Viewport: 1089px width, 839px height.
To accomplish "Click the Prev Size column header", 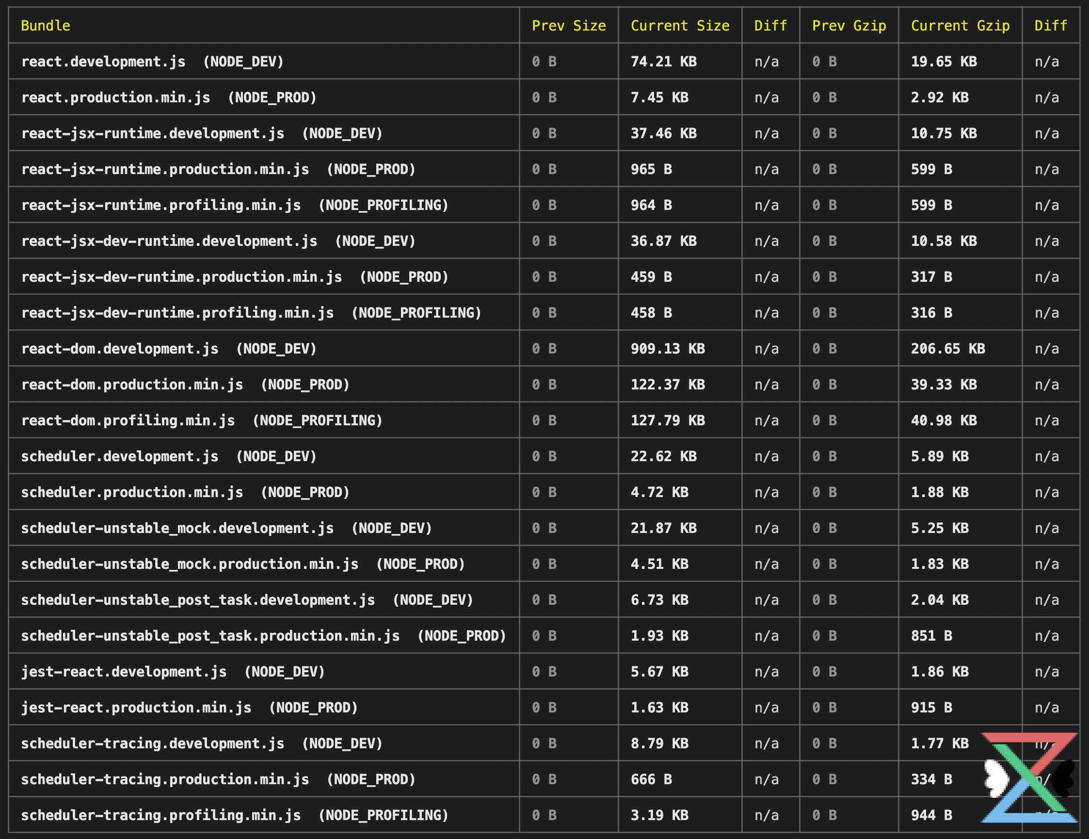I will point(569,25).
